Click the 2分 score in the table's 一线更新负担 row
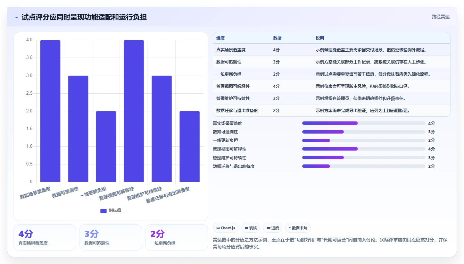Viewport: 464px width, 264px height. [276, 74]
